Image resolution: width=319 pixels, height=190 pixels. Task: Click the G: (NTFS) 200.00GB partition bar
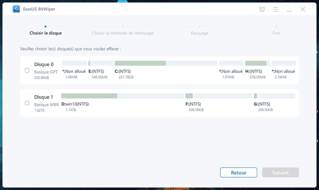point(274,96)
